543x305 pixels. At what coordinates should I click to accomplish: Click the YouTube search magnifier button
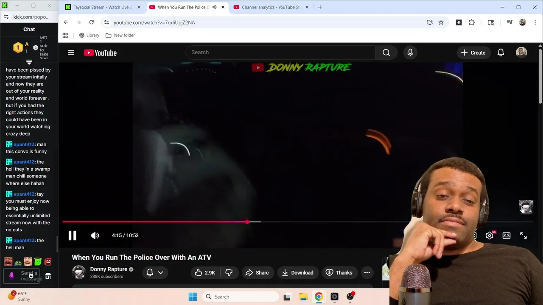(386, 53)
